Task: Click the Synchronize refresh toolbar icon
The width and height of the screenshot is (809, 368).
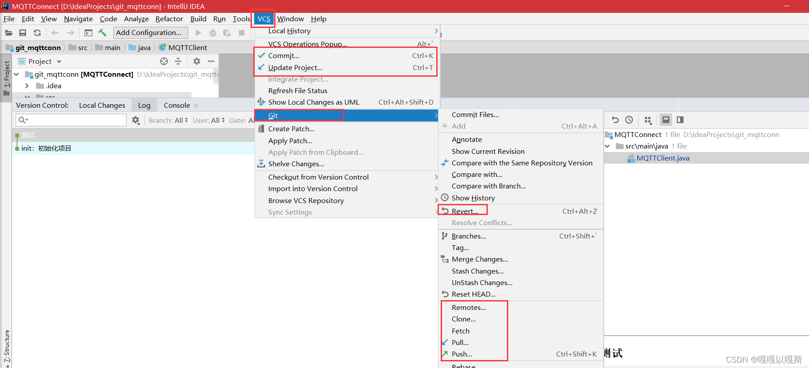Action: 37,33
